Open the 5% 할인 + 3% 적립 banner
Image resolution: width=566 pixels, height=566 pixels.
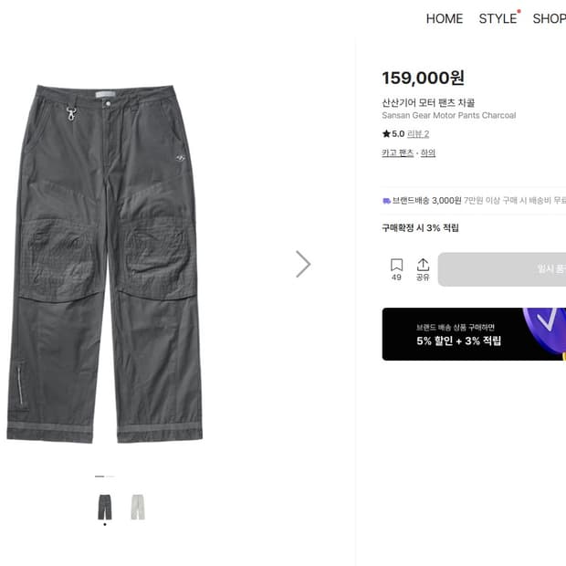pyautogui.click(x=474, y=334)
